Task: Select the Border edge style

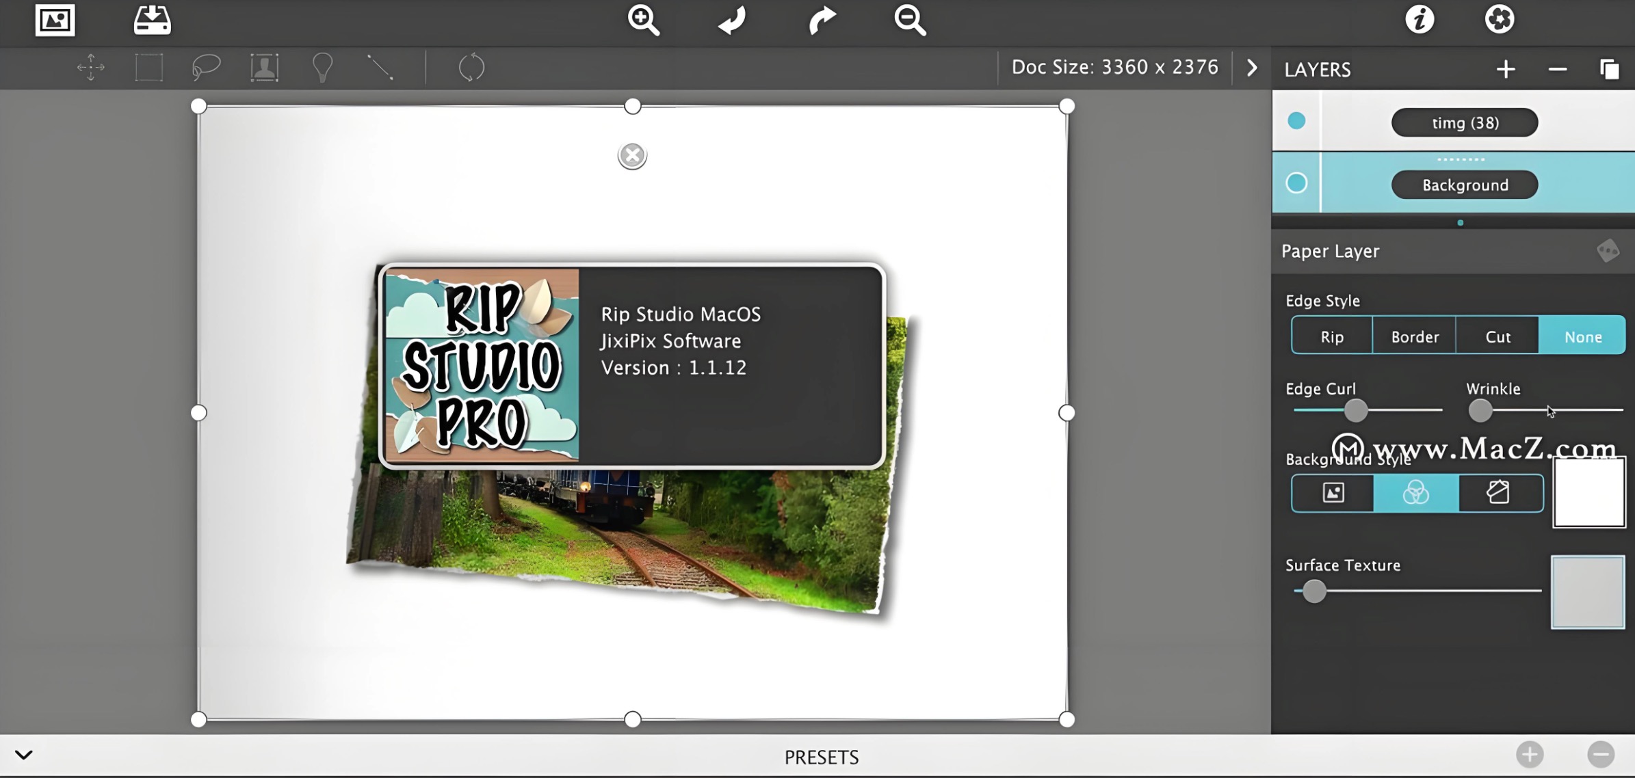Action: [1415, 336]
